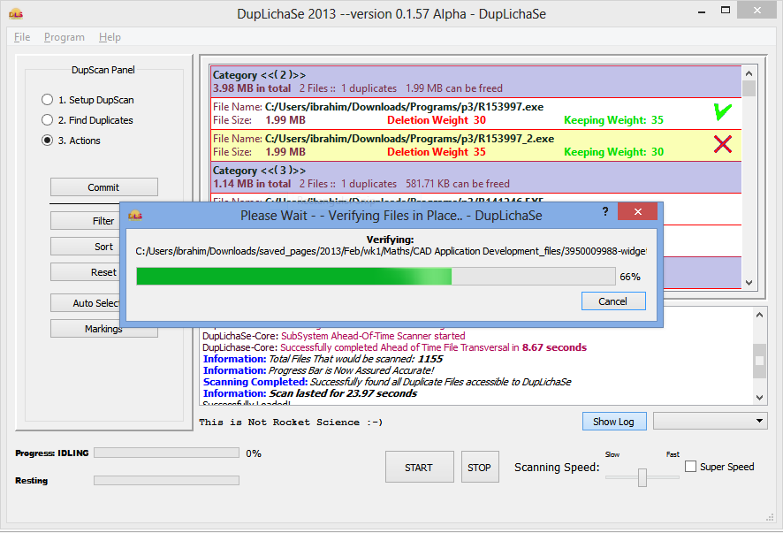The image size is (783, 533).
Task: Select file row R153997.exe
Action: [x=475, y=113]
